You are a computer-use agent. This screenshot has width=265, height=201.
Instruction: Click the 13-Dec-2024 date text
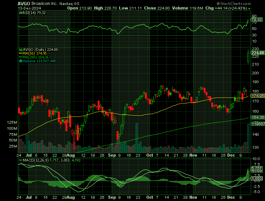tap(30, 8)
